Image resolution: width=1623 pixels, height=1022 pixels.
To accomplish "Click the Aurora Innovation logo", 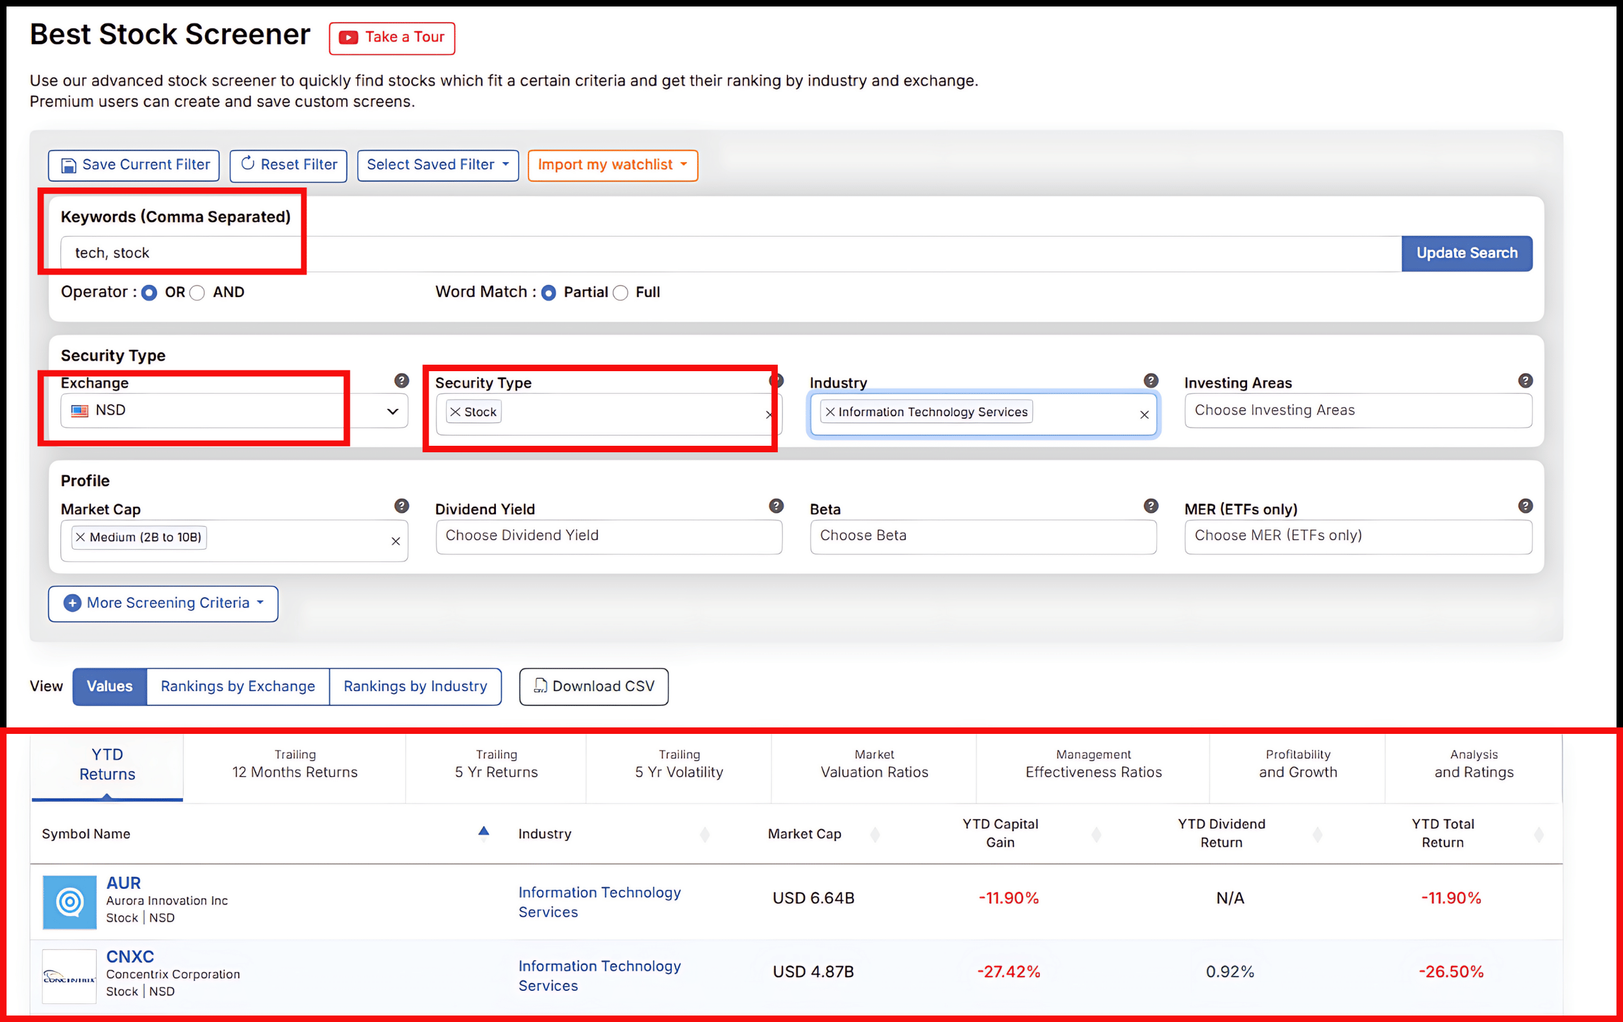I will [x=69, y=902].
